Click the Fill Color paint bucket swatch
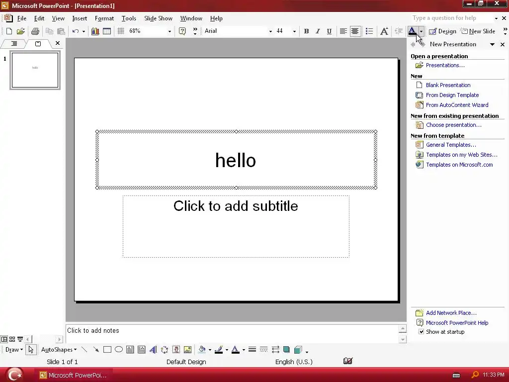Image resolution: width=509 pixels, height=382 pixels. pos(202,350)
